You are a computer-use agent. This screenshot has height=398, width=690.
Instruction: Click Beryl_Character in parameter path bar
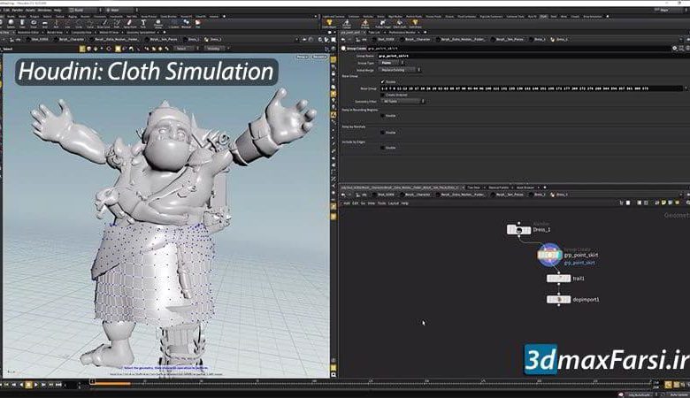click(x=417, y=40)
